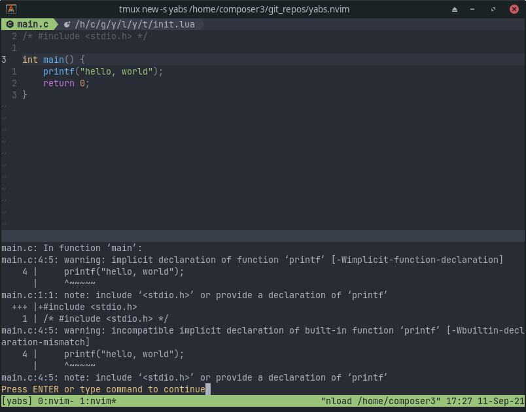The width and height of the screenshot is (526, 412).
Task: Place cursor on 'int main() {' line
Action: point(54,60)
